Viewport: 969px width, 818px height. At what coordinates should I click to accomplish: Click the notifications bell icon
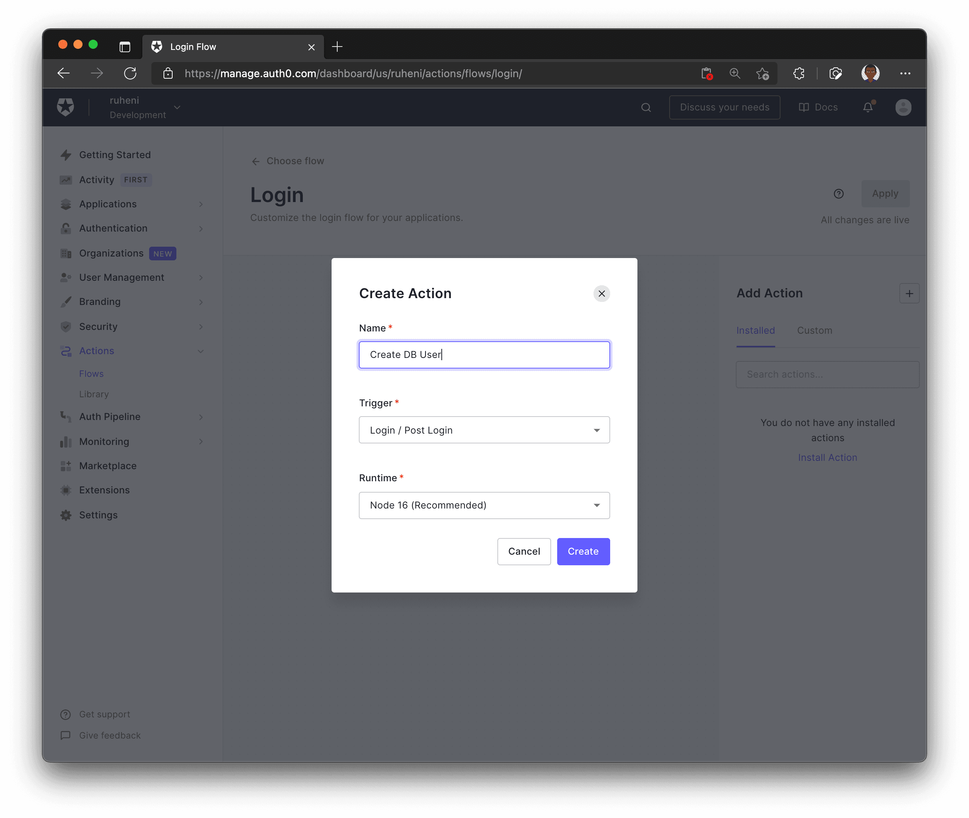click(x=868, y=107)
